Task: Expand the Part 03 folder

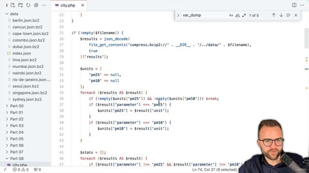Action: pos(7,125)
